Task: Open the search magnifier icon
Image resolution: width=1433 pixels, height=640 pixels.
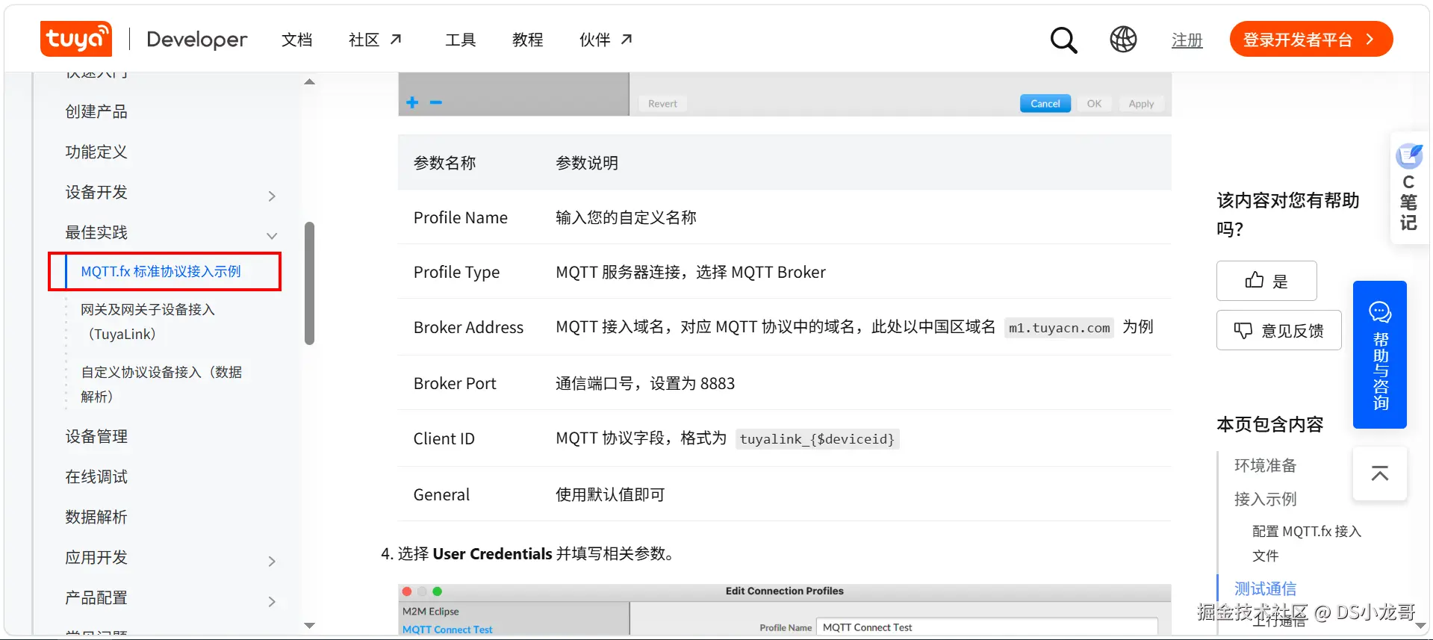Action: click(x=1063, y=40)
